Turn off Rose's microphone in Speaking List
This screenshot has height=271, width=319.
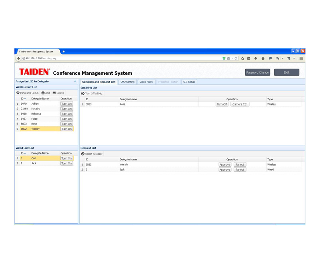point(222,104)
